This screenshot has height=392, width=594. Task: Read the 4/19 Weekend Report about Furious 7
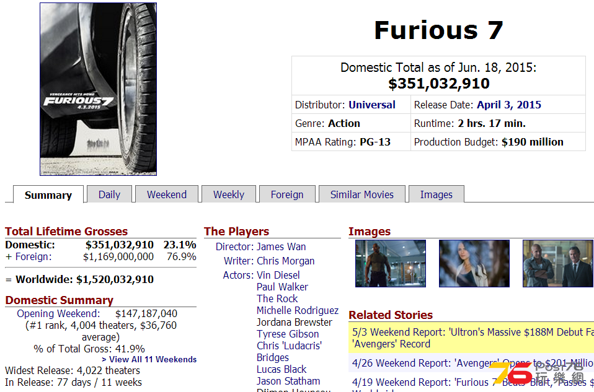pos(472,384)
